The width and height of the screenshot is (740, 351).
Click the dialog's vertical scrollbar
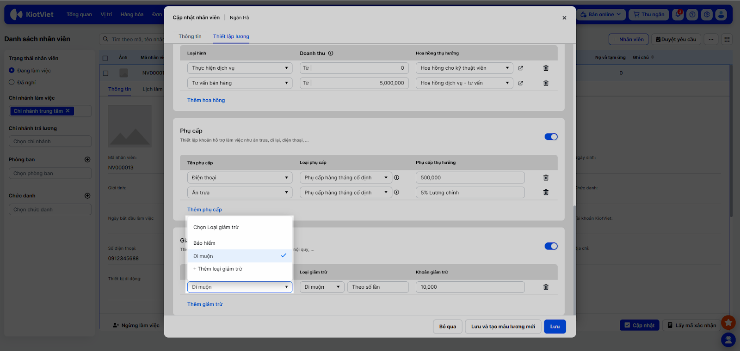coord(575,259)
